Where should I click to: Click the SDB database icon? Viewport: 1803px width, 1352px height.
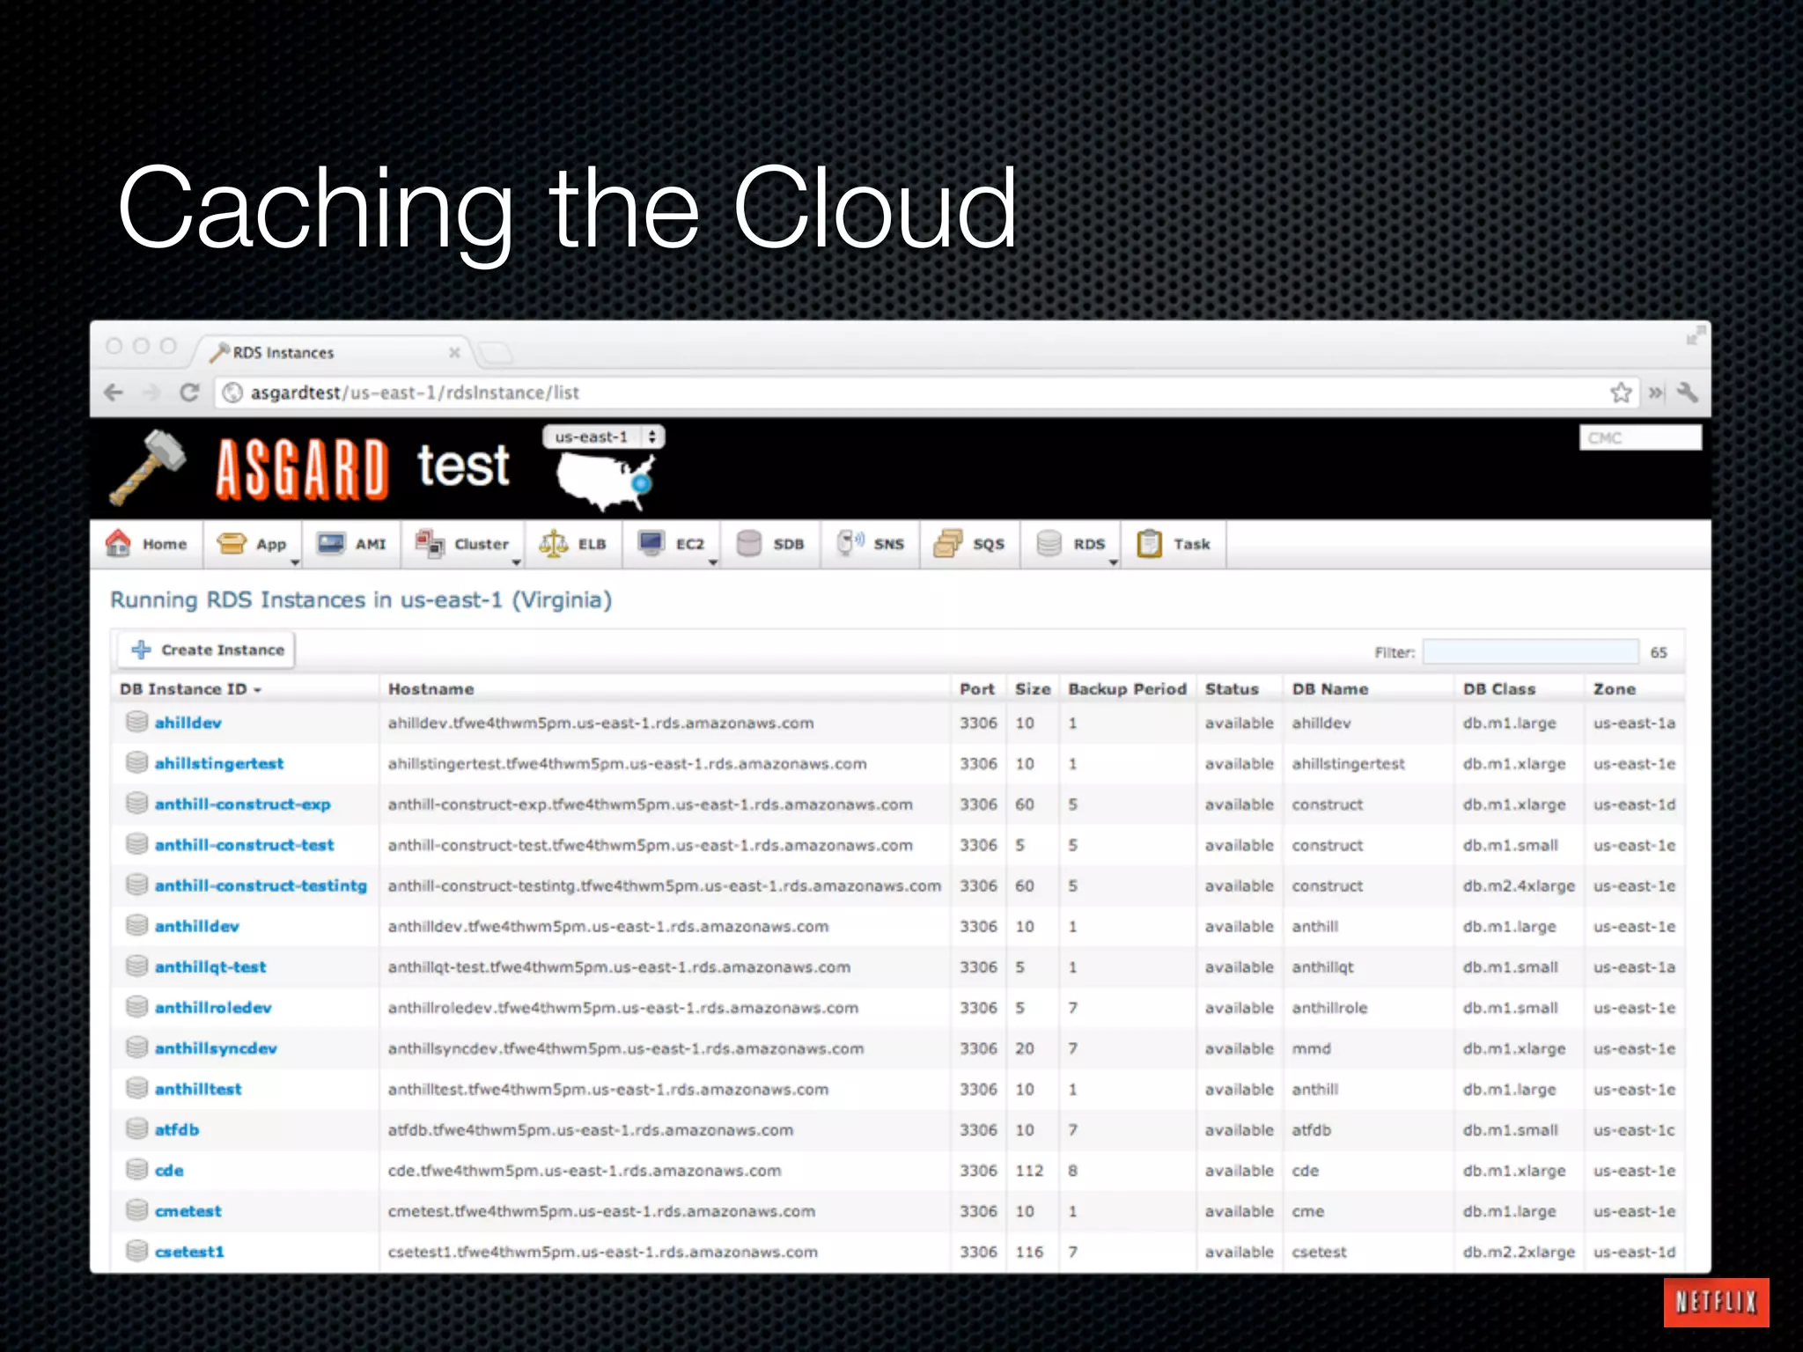coord(748,543)
